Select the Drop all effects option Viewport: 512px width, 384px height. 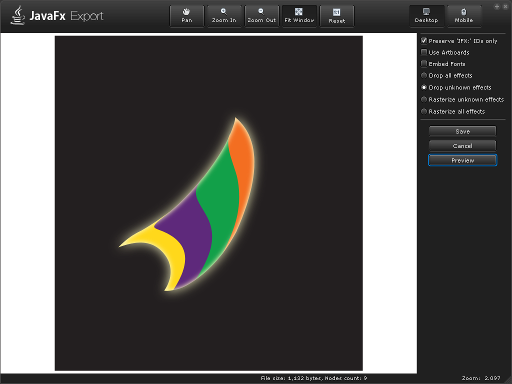(x=424, y=75)
